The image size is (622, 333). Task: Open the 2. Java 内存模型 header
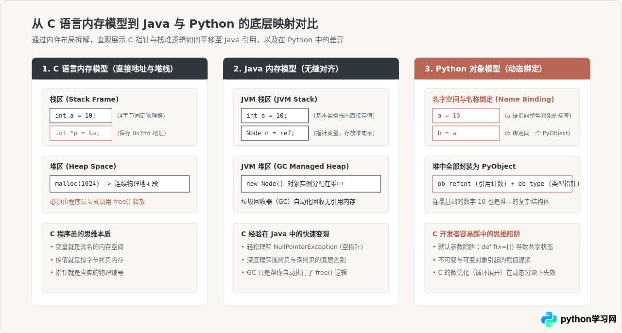311,69
